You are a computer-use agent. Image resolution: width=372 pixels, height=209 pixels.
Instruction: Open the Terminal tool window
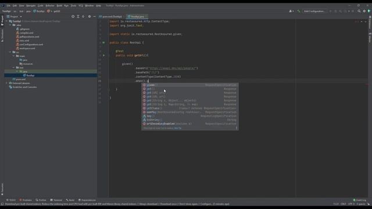coord(56,200)
